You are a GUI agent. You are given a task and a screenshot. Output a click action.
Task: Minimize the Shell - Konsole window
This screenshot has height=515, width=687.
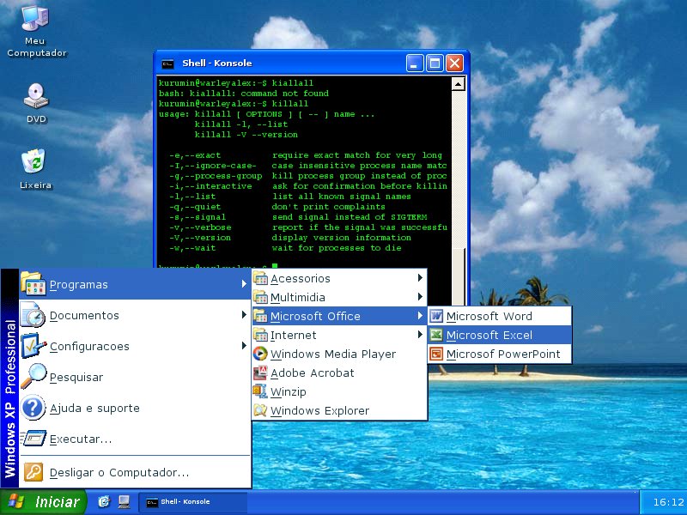coord(415,64)
